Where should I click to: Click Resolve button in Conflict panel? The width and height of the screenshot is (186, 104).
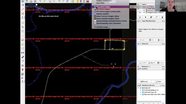(x=144, y=81)
